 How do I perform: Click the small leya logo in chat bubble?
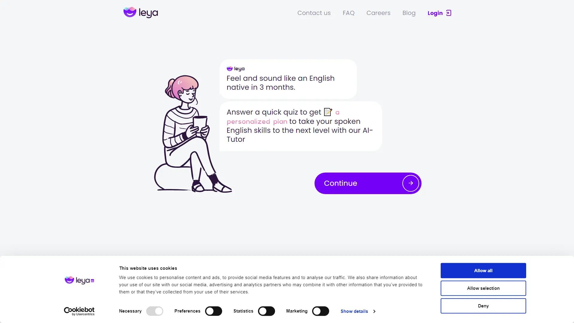click(x=236, y=69)
